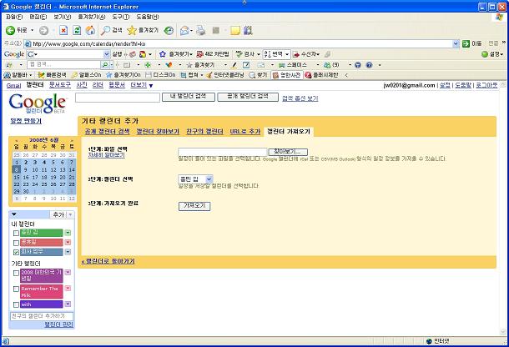Click the pencil highlighter toolbar icon
Screen dimensions: 509x347
pos(234,65)
